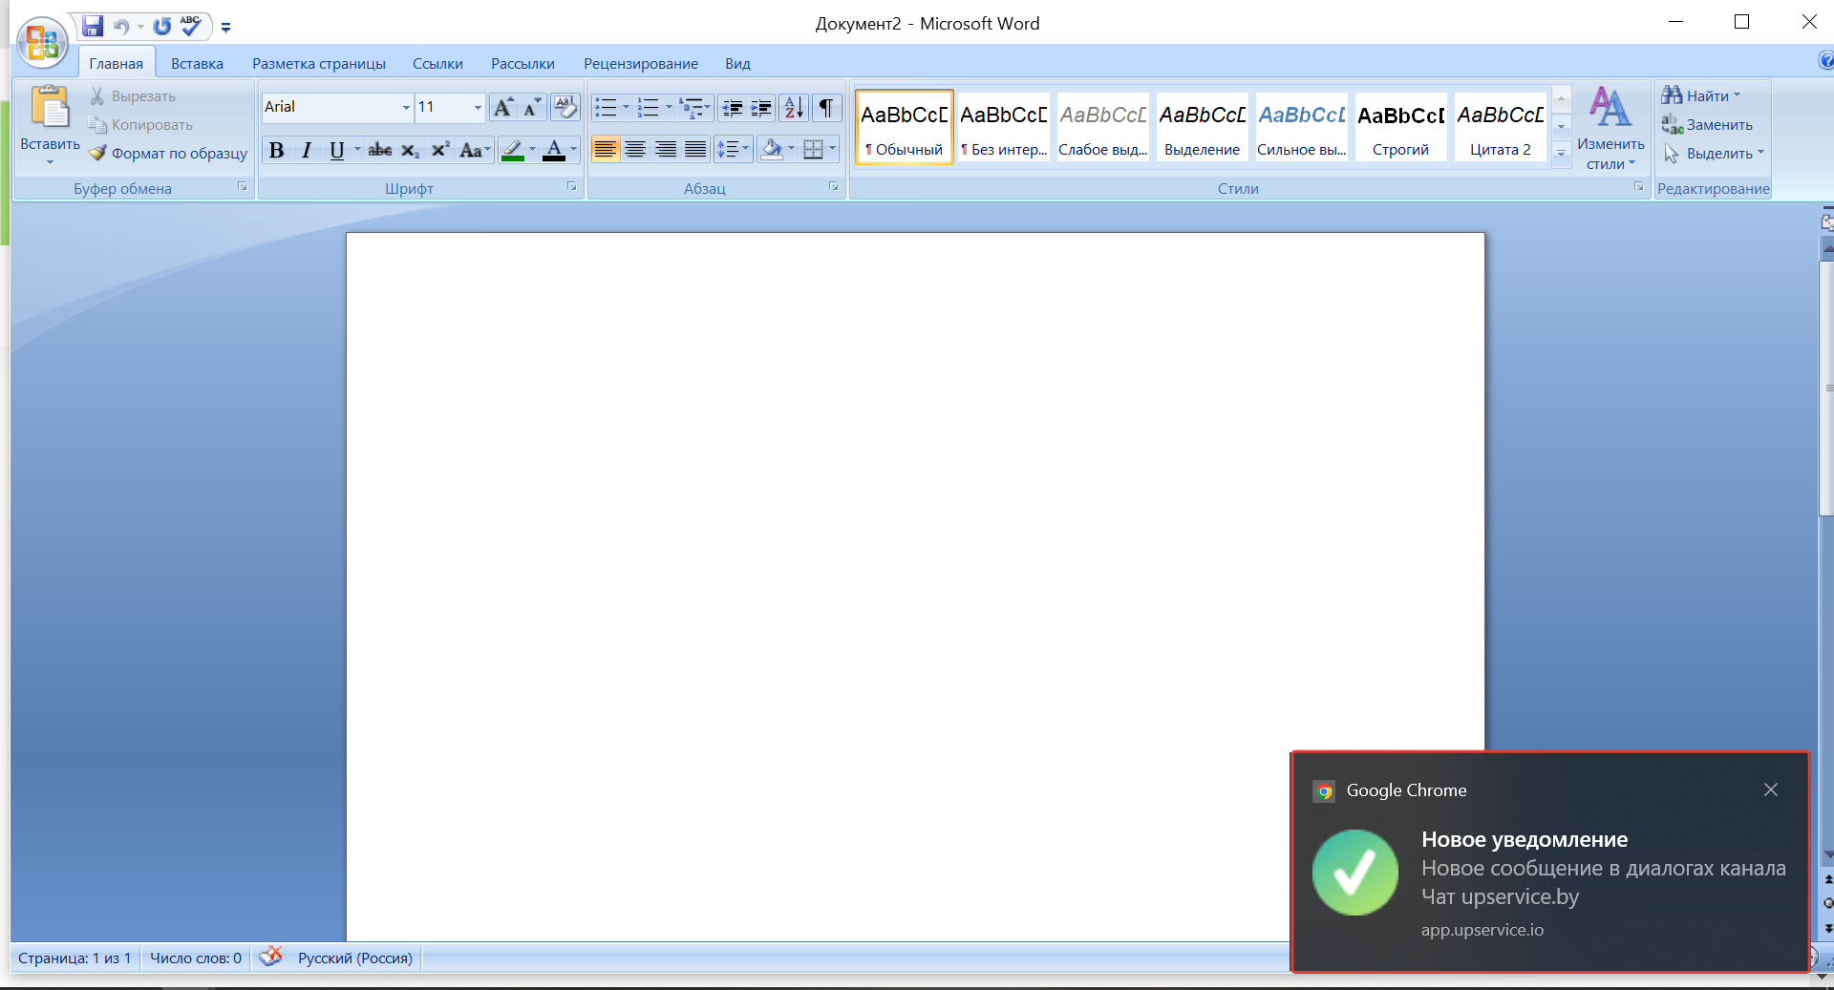Open the Arial font name dropdown

pyautogui.click(x=405, y=107)
